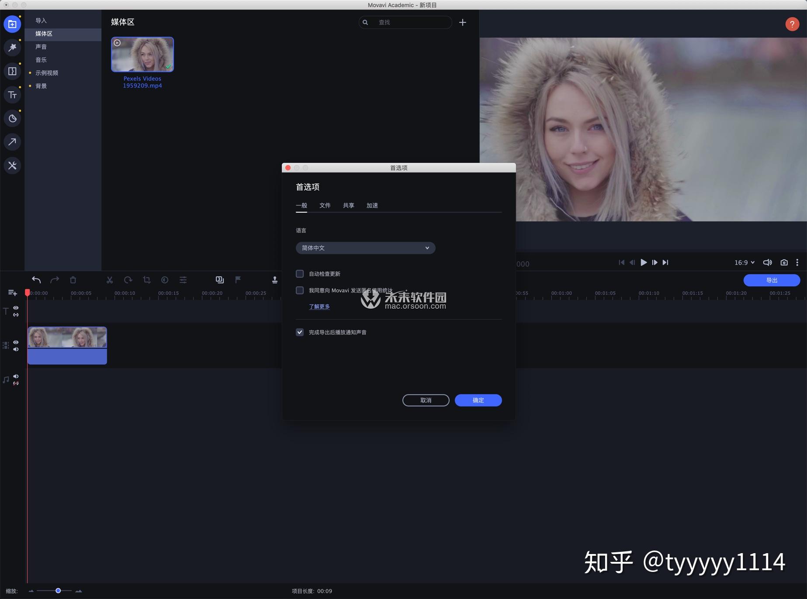Skip to the next clip

pos(665,262)
